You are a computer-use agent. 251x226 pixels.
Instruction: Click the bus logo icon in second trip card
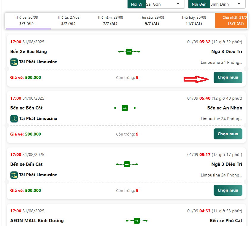pos(14,119)
